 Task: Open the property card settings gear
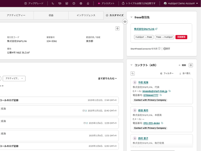pyautogui.click(x=117, y=29)
